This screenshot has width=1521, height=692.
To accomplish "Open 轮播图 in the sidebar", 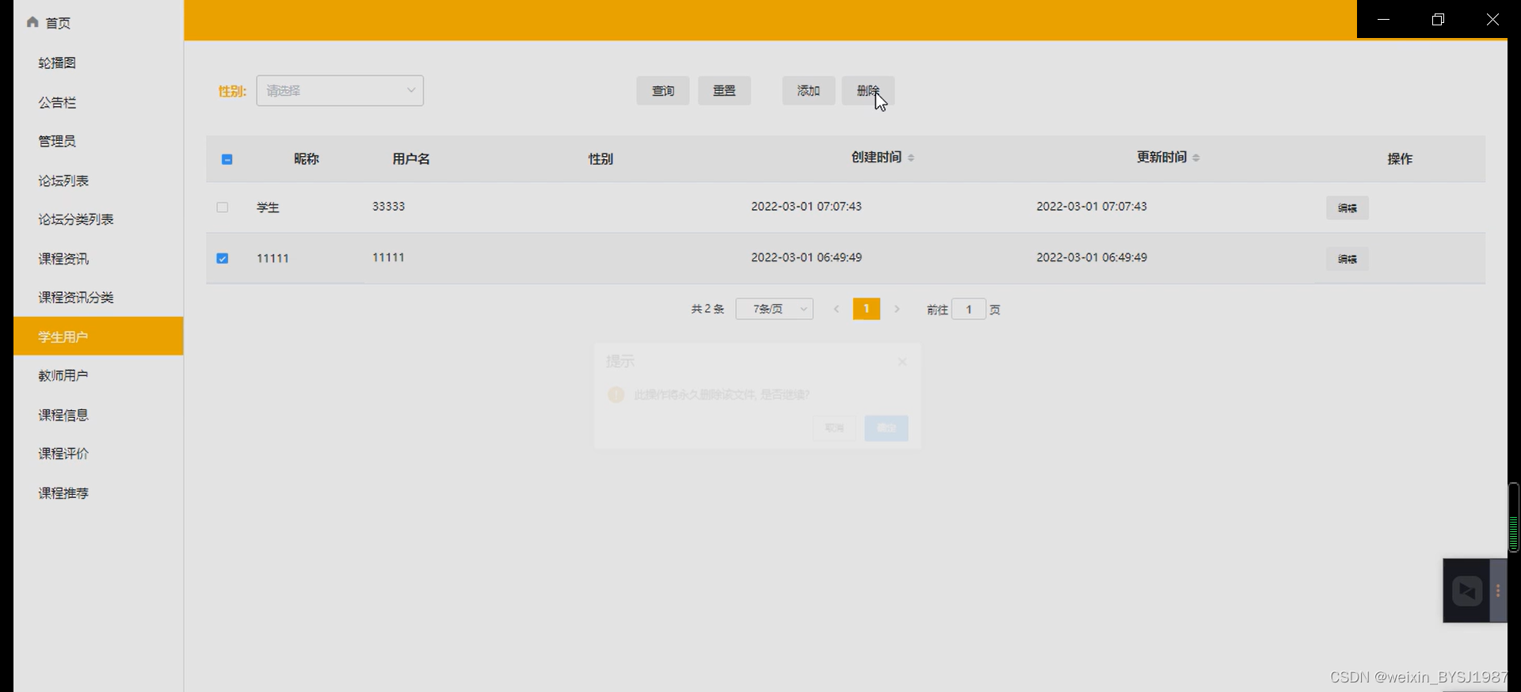I will [x=57, y=63].
